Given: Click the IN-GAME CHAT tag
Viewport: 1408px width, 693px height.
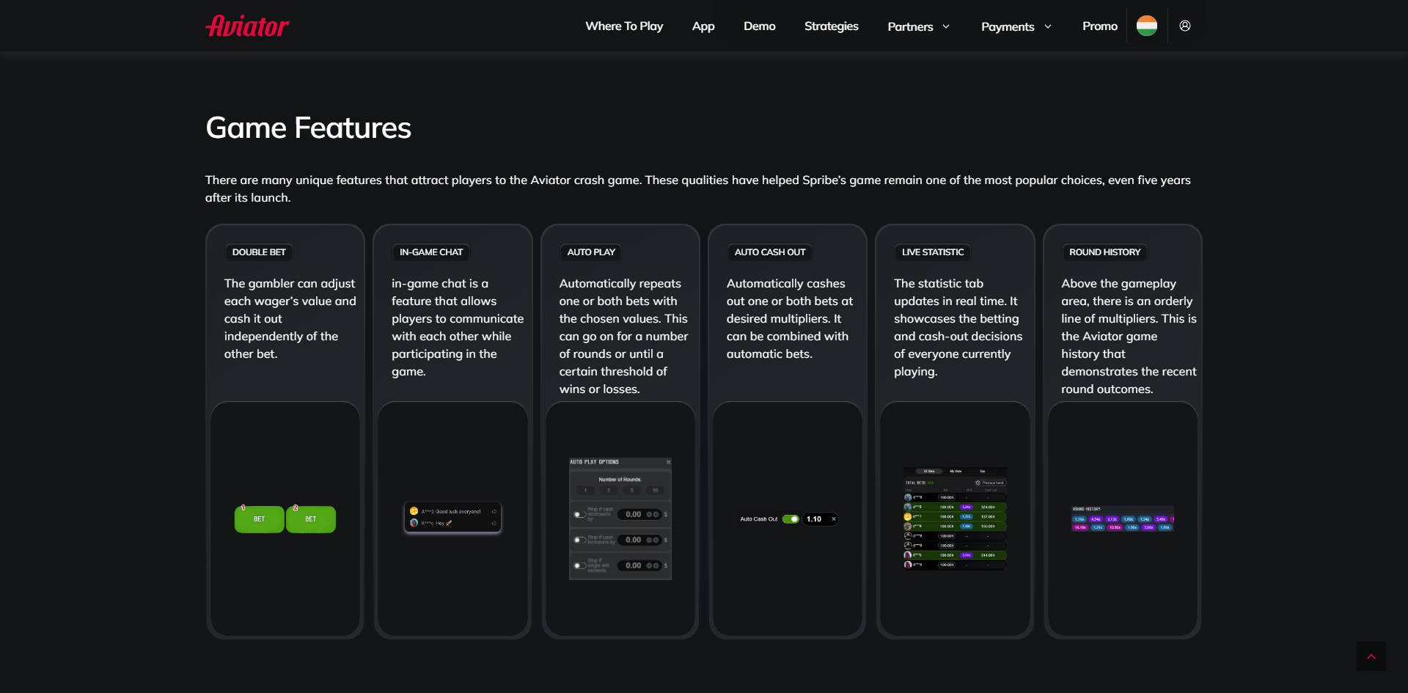Looking at the screenshot, I should click(x=431, y=252).
